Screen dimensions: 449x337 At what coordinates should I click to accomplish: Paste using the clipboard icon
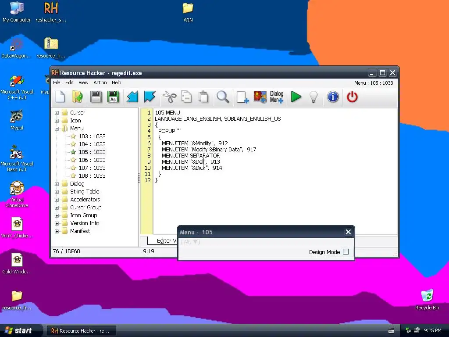click(x=203, y=97)
